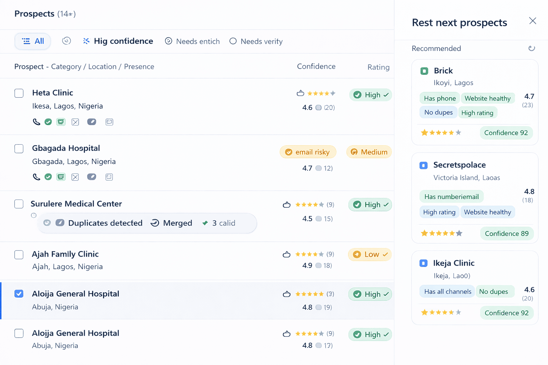The height and width of the screenshot is (365, 548).
Task: Check the checkbox for Heta Clinic
Action: [19, 93]
